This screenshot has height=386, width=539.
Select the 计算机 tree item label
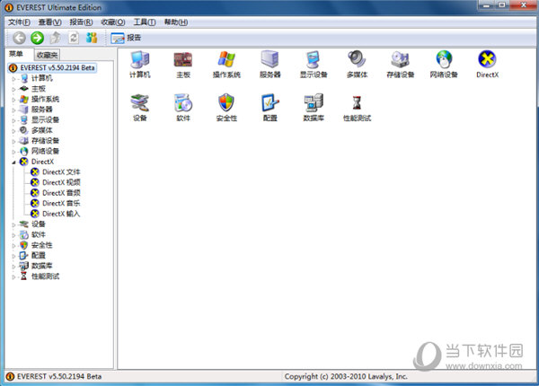point(42,78)
